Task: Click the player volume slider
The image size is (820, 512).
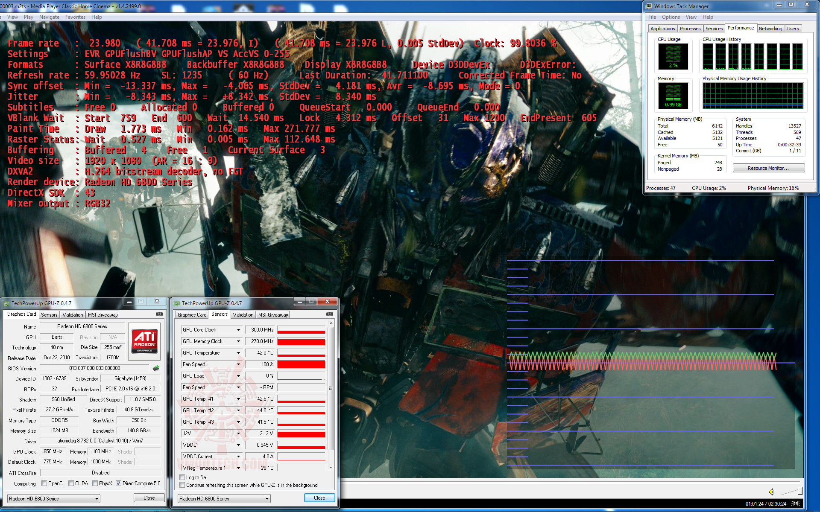Action: click(791, 492)
